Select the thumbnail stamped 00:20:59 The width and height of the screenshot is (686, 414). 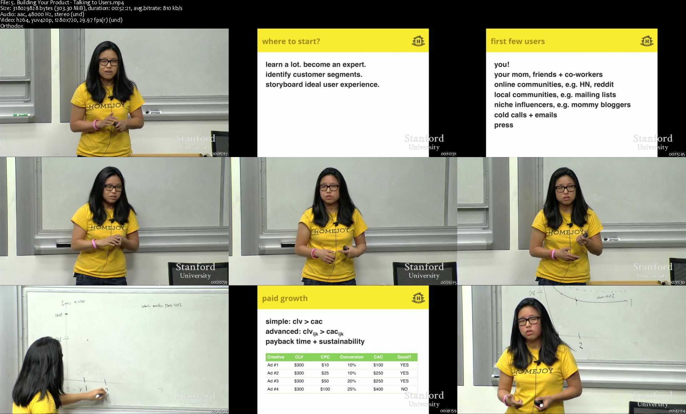tap(114, 221)
